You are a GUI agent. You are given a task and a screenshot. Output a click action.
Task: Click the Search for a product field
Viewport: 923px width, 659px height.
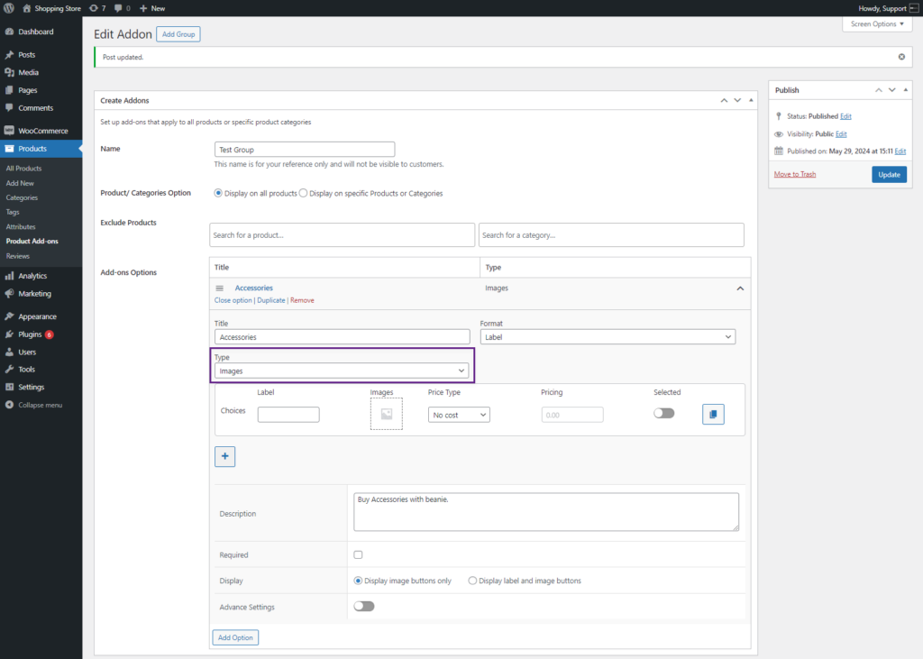coord(342,235)
